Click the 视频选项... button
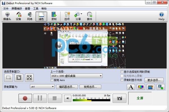This screenshot has width=169, height=112. [x=90, y=87]
